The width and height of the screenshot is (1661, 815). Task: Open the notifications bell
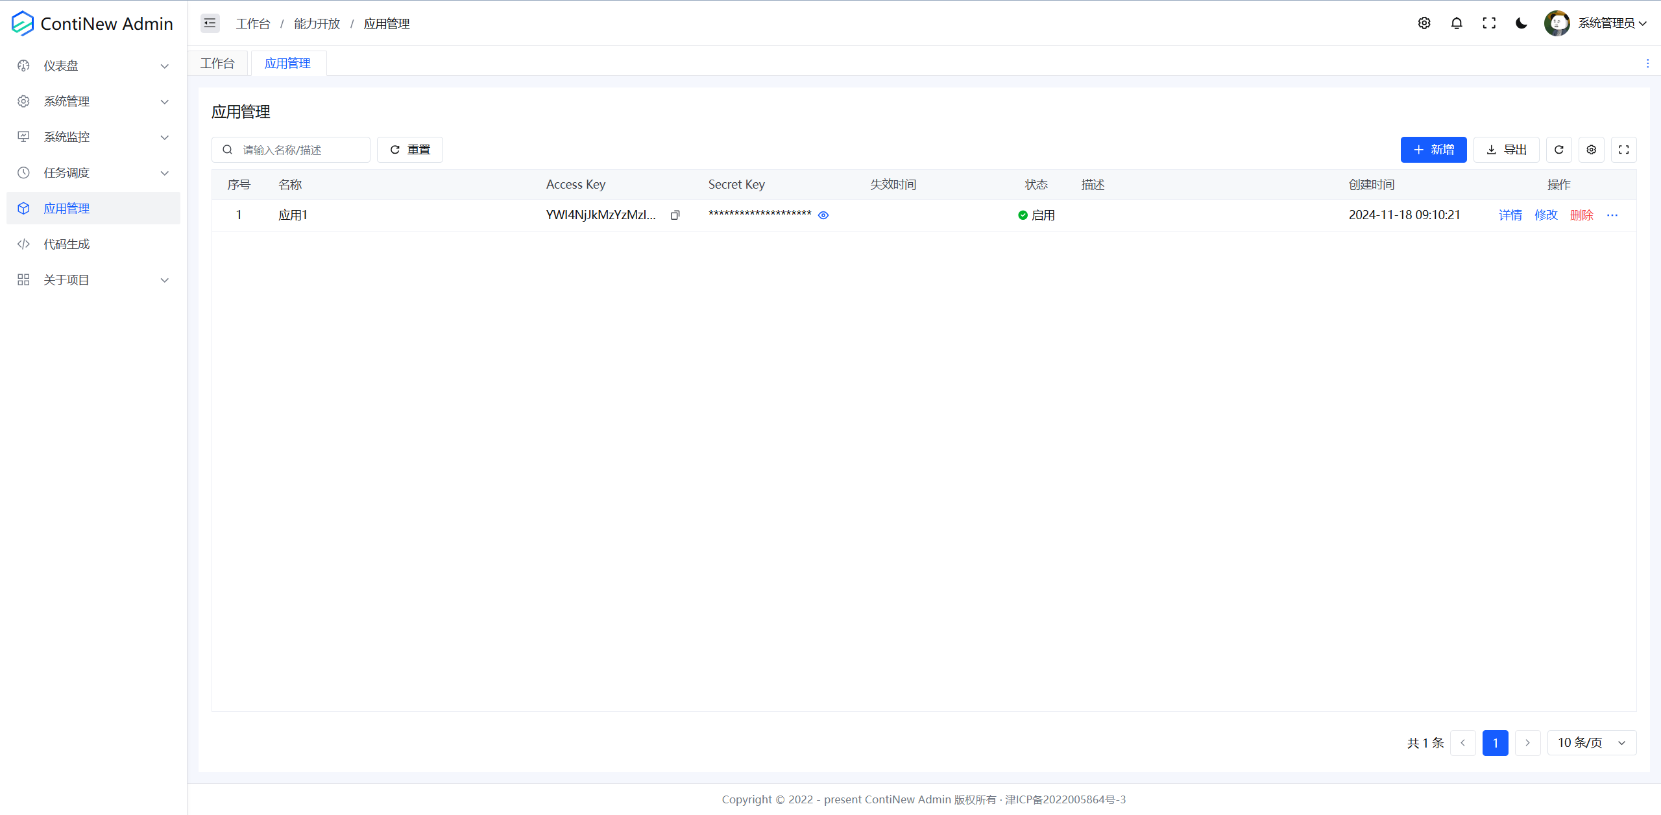point(1456,23)
